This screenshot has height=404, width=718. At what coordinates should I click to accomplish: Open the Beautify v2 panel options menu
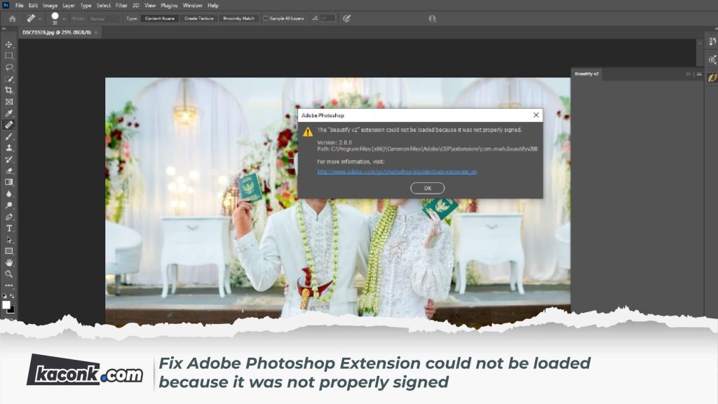click(699, 74)
